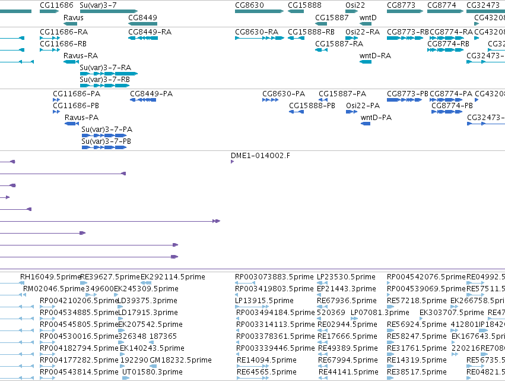Select the Osi22 gene arrow

click(352, 11)
